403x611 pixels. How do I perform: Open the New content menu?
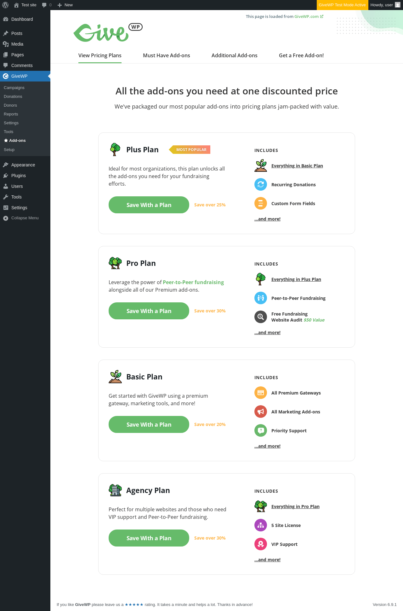pos(65,5)
